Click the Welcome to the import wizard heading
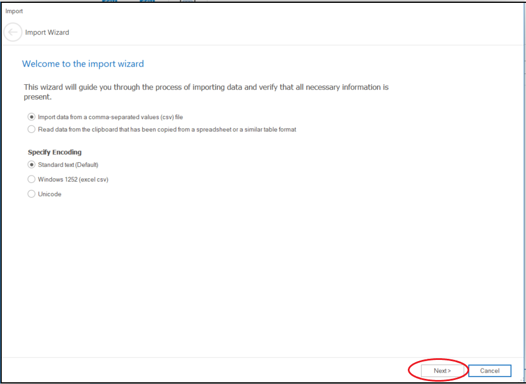 pyautogui.click(x=83, y=64)
